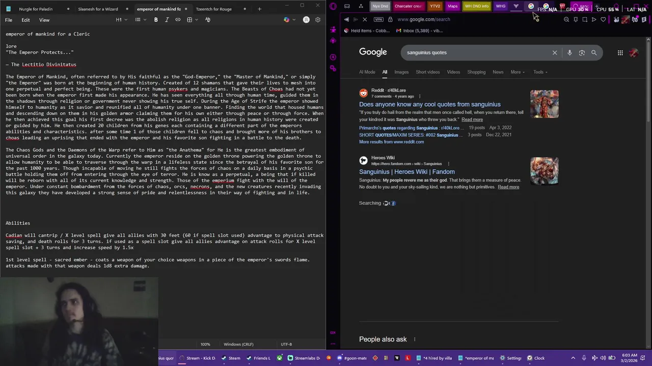Open the Charcater creation browser tab
This screenshot has width=652, height=366.
(x=407, y=6)
